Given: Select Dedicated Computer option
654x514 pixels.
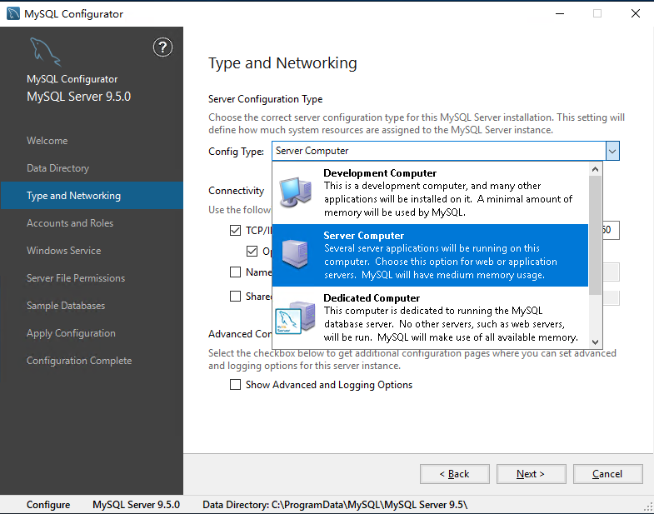Looking at the screenshot, I should [430, 318].
